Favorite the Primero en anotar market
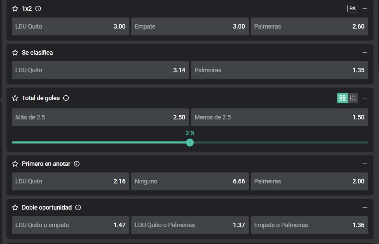The height and width of the screenshot is (244, 379). [x=15, y=164]
